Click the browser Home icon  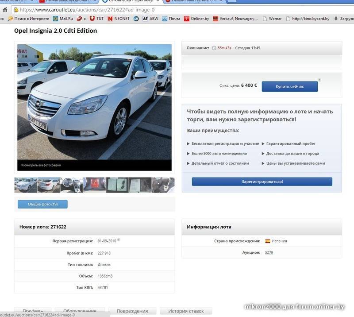coord(5,10)
